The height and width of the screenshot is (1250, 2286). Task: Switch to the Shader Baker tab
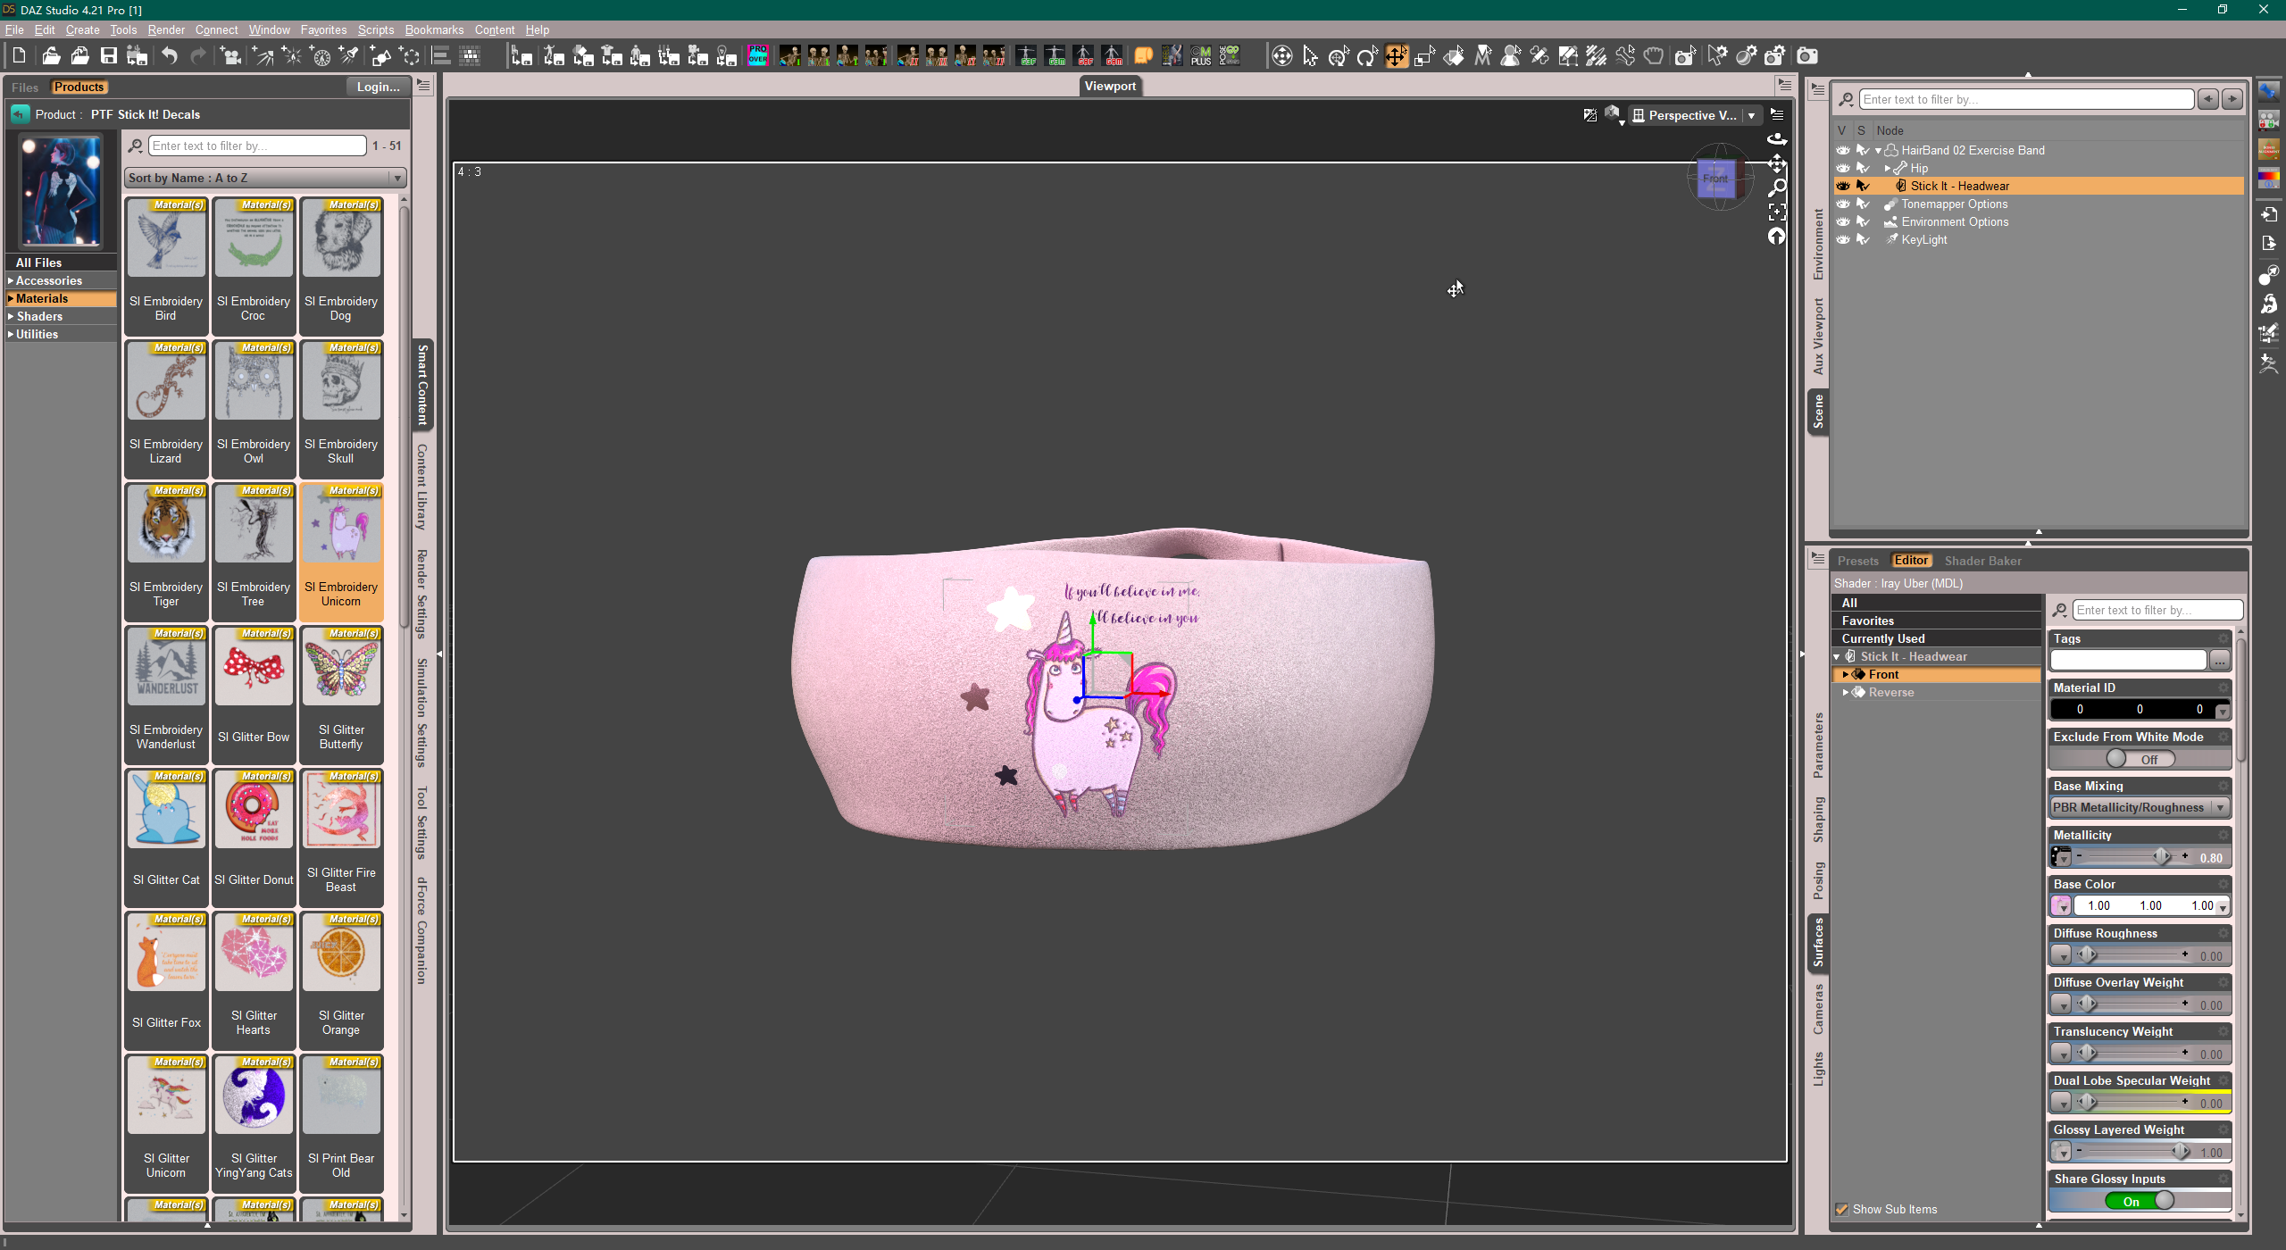pos(1982,561)
